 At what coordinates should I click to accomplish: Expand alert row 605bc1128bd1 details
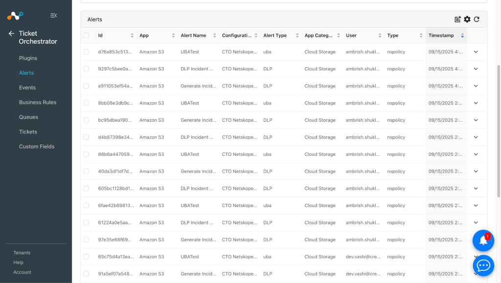476,188
